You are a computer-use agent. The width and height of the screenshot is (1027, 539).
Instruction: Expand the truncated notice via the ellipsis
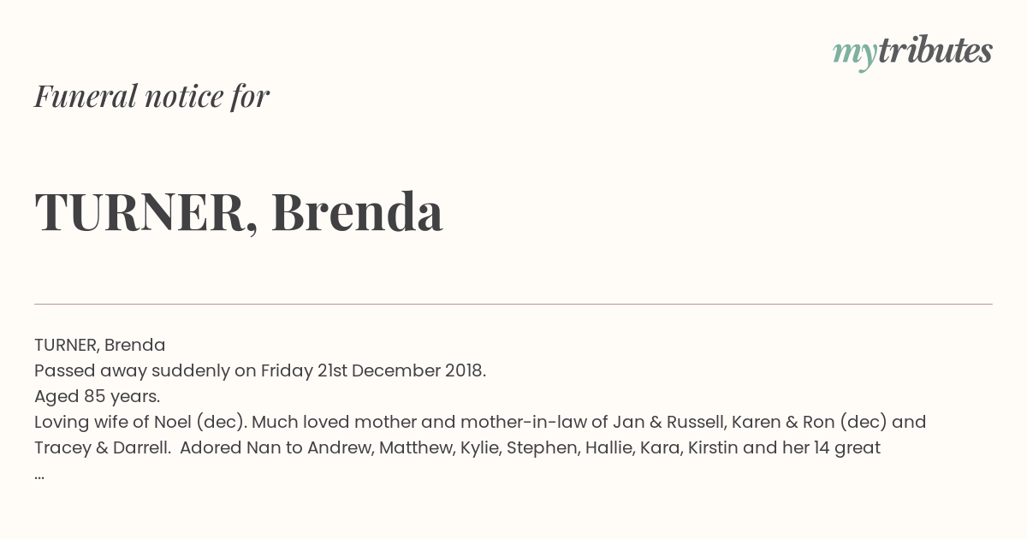point(39,474)
